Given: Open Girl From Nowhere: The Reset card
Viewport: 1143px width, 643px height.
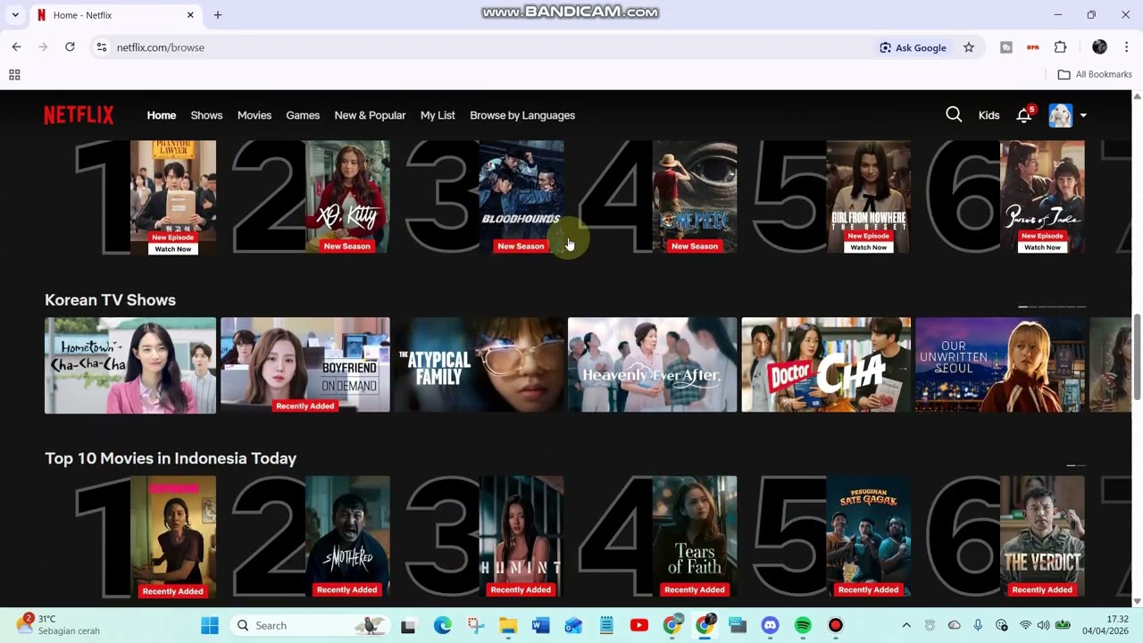Looking at the screenshot, I should click(868, 197).
